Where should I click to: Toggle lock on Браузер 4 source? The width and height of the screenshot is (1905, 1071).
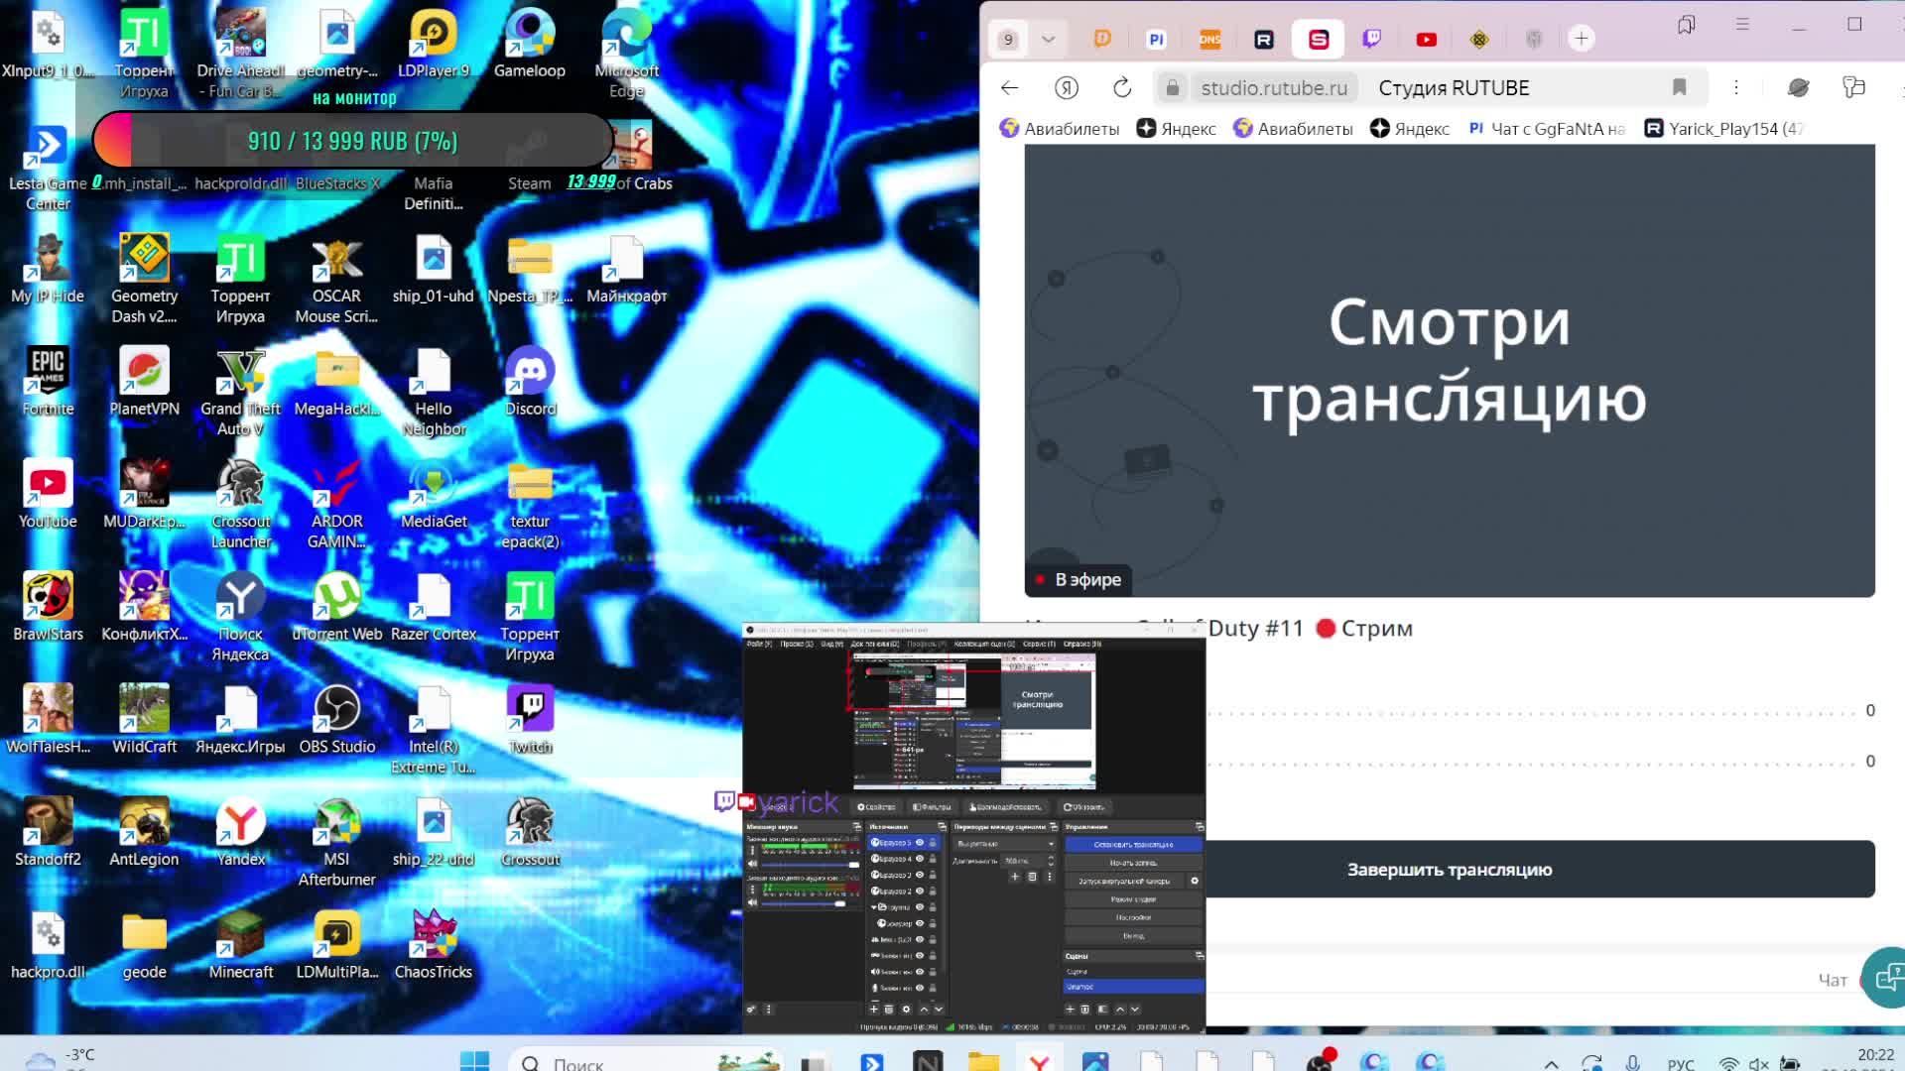tap(933, 859)
